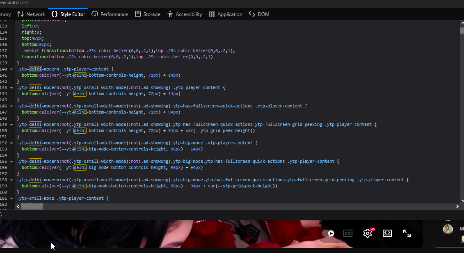The image size is (464, 253).
Task: Click the 'left:0;' declaration on line 133
Action: pos(30,26)
